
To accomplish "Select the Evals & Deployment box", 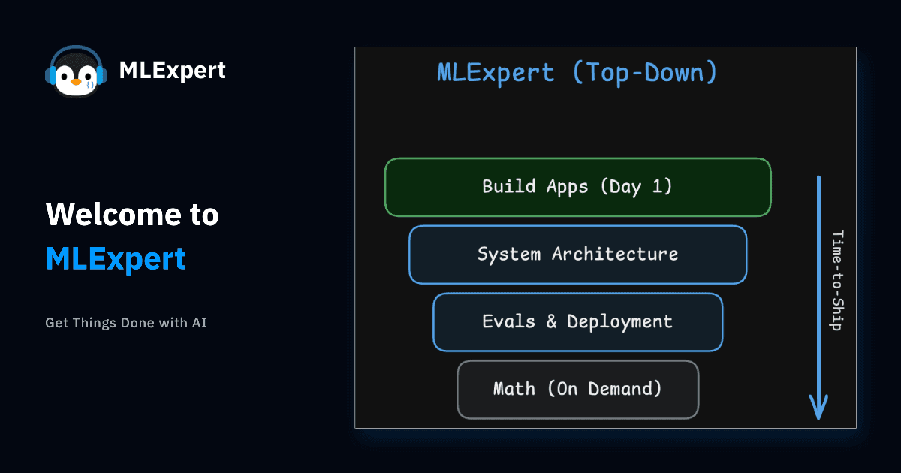I will (x=578, y=321).
